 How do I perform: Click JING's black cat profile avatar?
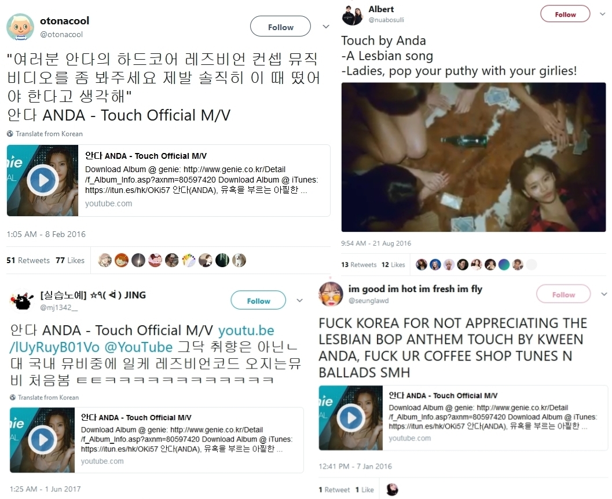tap(22, 300)
